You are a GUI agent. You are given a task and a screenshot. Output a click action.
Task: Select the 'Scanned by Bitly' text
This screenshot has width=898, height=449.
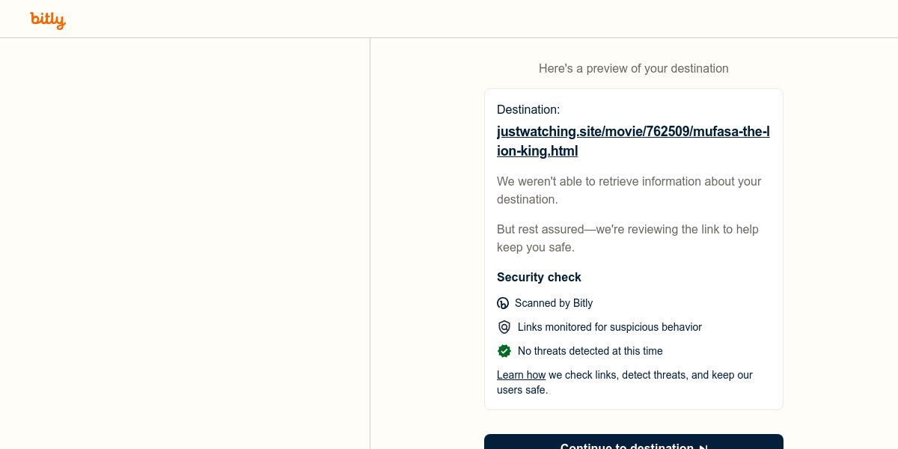pos(554,303)
